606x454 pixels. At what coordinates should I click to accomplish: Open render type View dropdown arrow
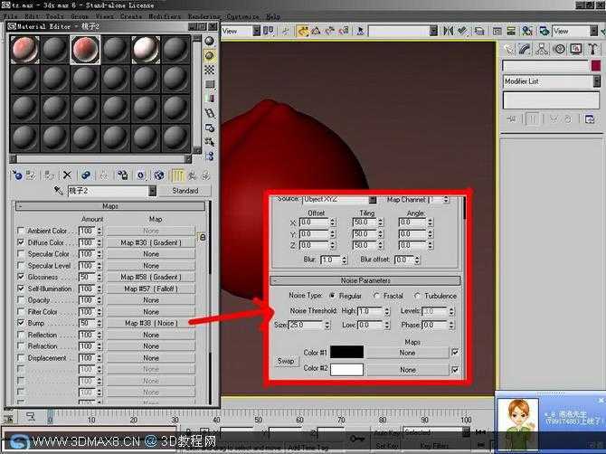coord(594,31)
